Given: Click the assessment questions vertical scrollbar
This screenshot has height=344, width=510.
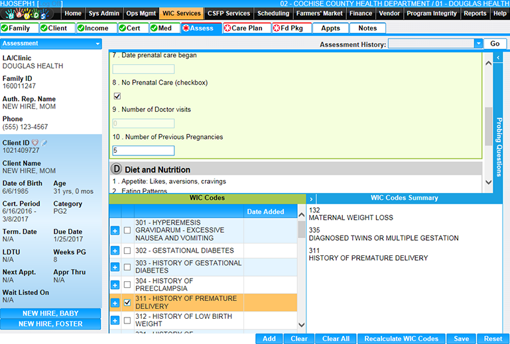Looking at the screenshot, I should coord(487,126).
